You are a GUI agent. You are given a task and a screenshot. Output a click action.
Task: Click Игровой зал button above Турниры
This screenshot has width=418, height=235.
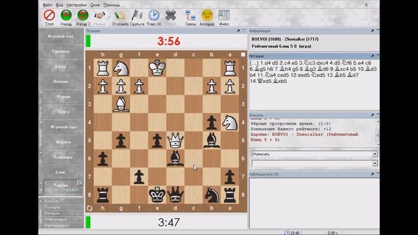pyautogui.click(x=61, y=36)
